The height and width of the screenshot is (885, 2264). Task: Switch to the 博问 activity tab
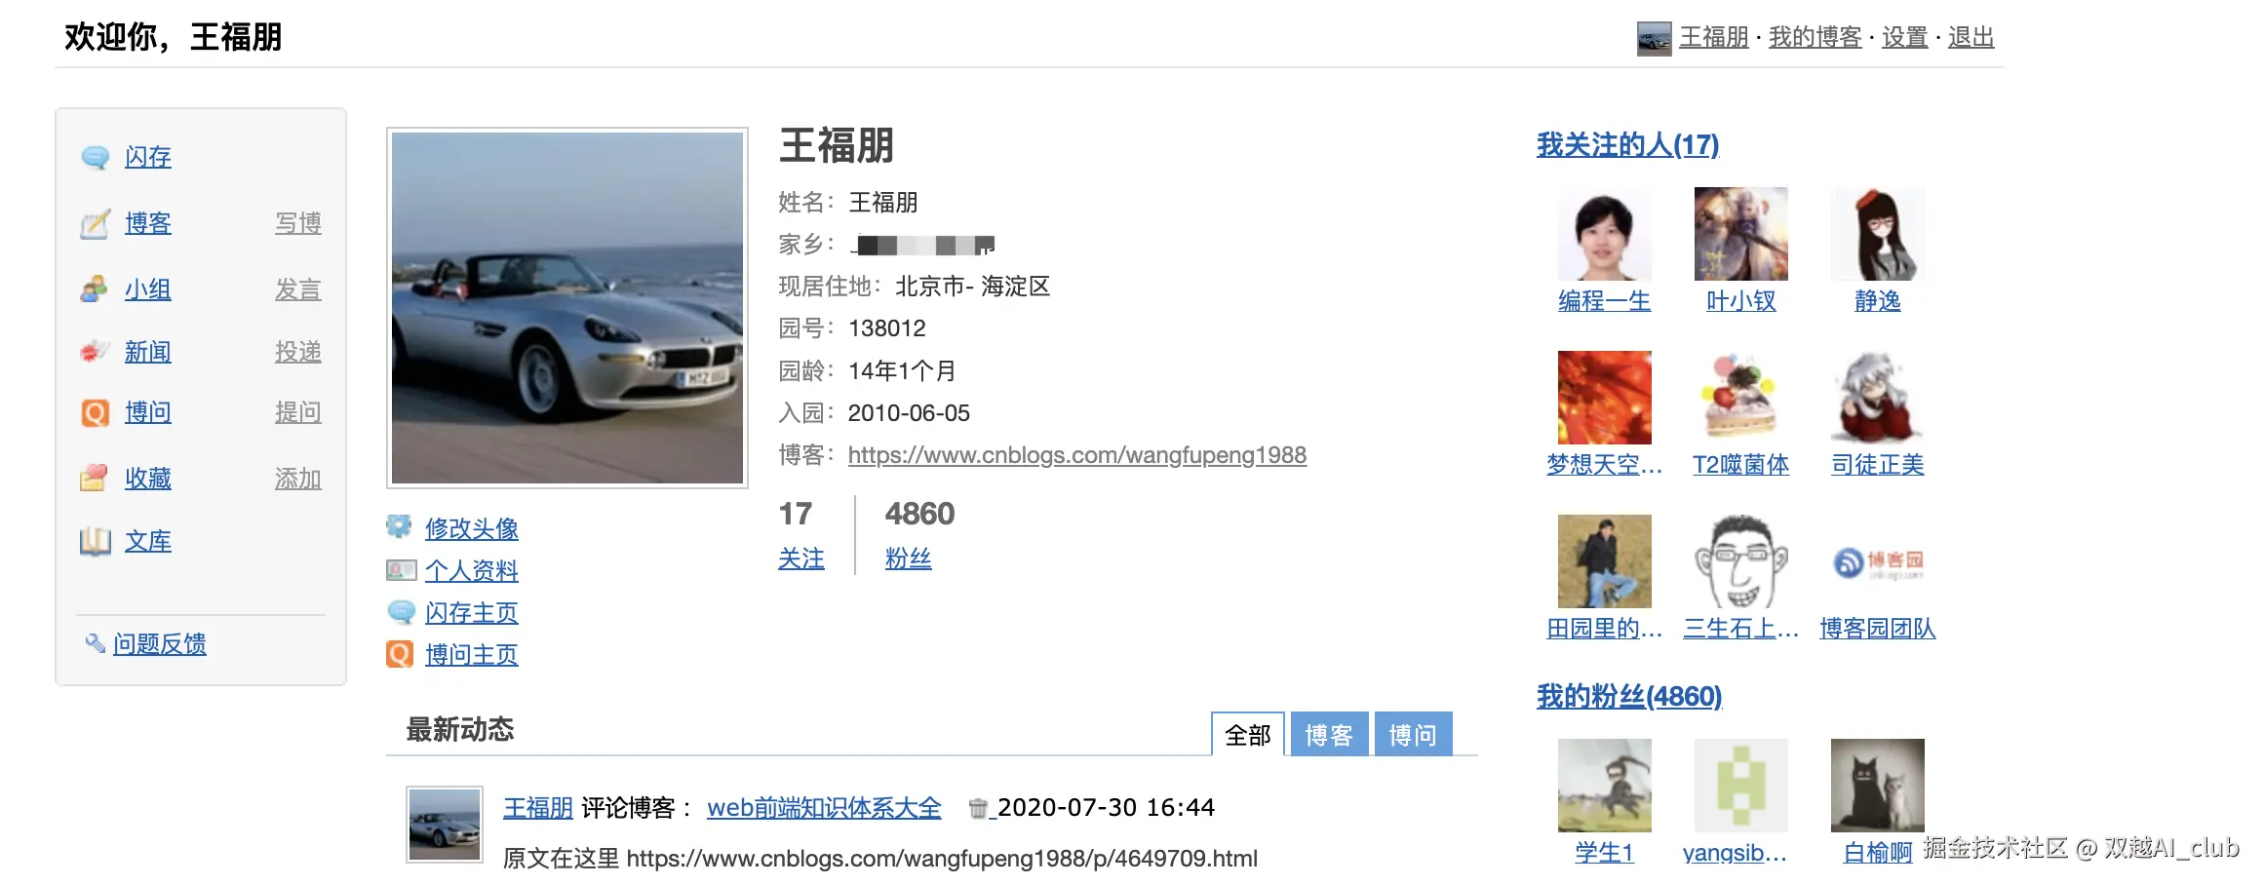[1413, 734]
